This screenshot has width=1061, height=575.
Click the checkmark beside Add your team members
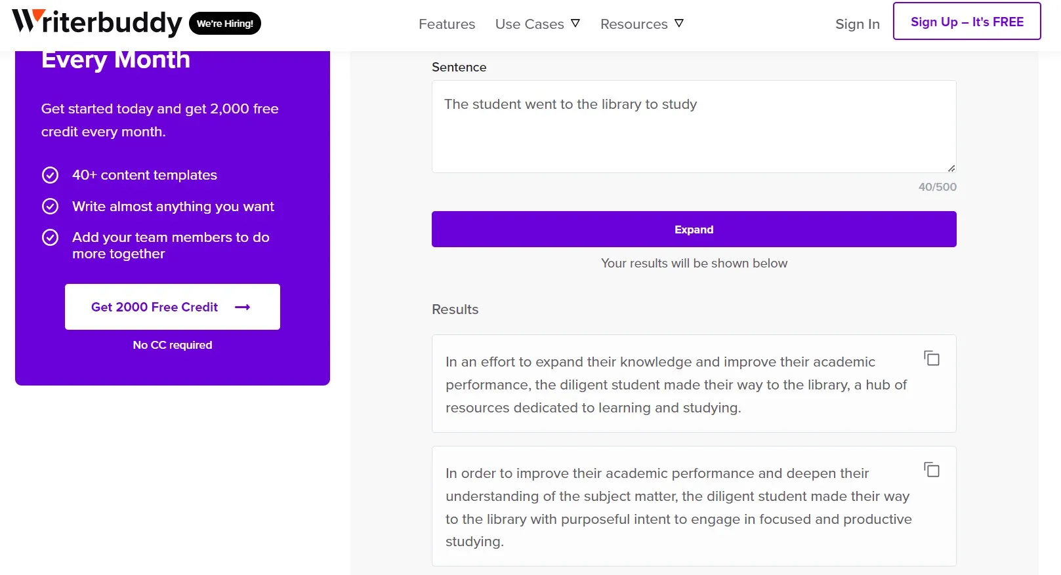click(51, 237)
